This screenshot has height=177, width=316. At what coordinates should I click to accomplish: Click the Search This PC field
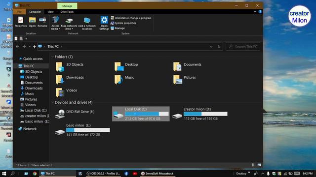[x=243, y=47]
